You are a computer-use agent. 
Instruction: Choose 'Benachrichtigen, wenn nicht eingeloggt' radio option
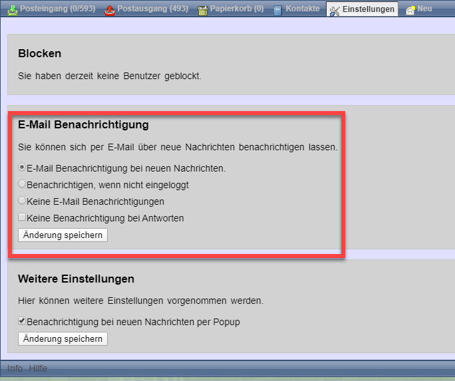click(23, 184)
